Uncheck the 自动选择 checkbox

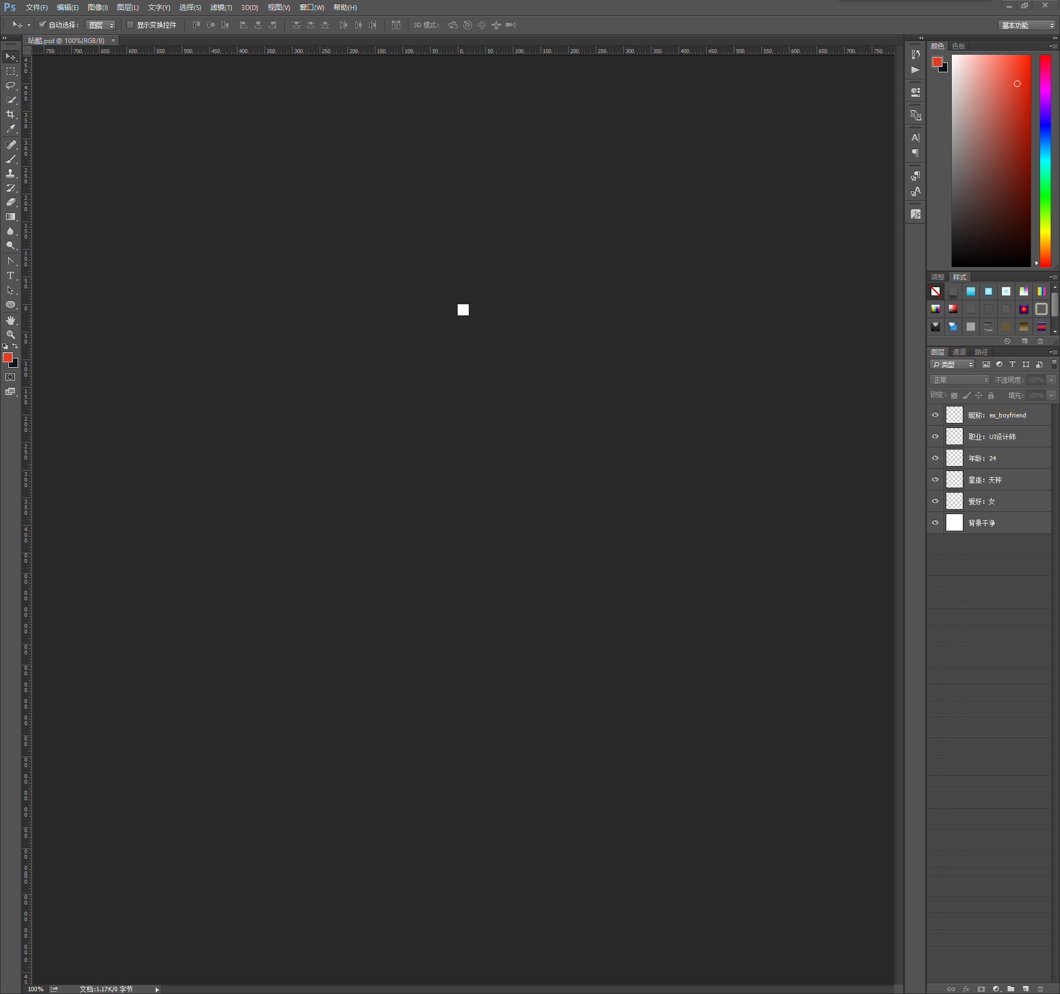(43, 25)
